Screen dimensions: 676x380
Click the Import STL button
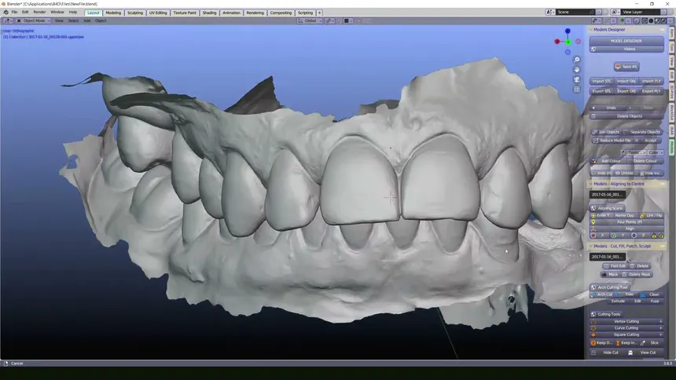[602, 81]
